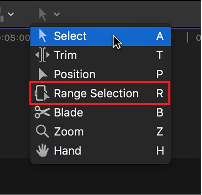Choose Blade from the tools menu

tap(101, 112)
